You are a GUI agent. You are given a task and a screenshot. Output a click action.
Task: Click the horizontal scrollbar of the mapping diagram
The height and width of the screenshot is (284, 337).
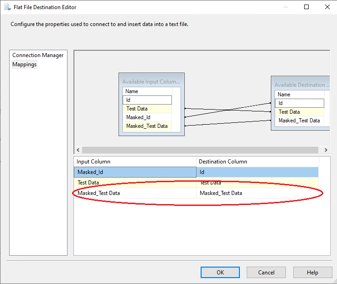click(x=200, y=150)
